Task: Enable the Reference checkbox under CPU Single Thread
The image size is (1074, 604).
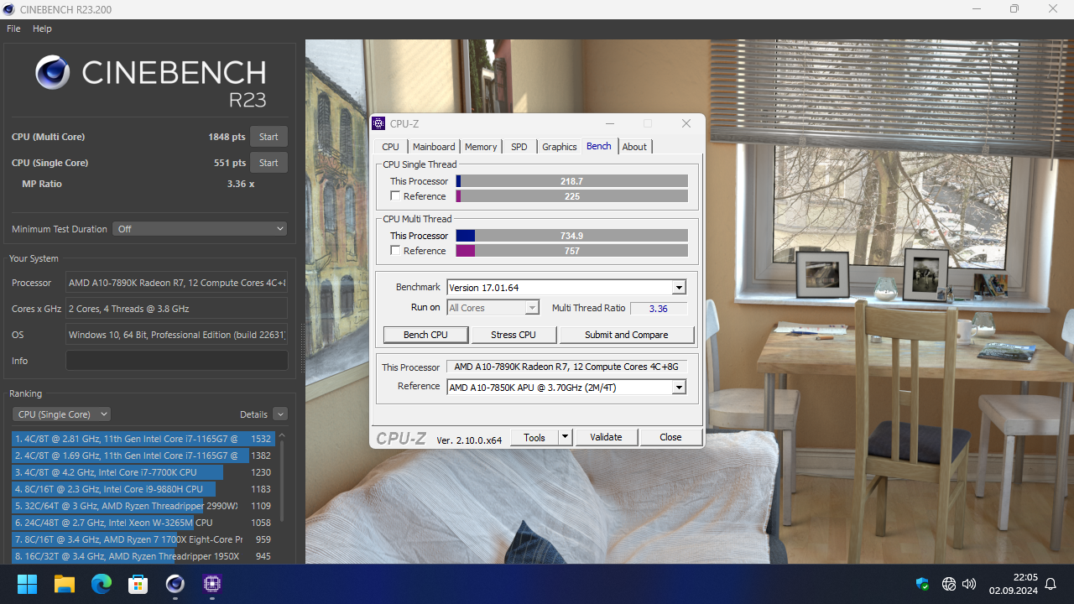Action: coord(395,195)
